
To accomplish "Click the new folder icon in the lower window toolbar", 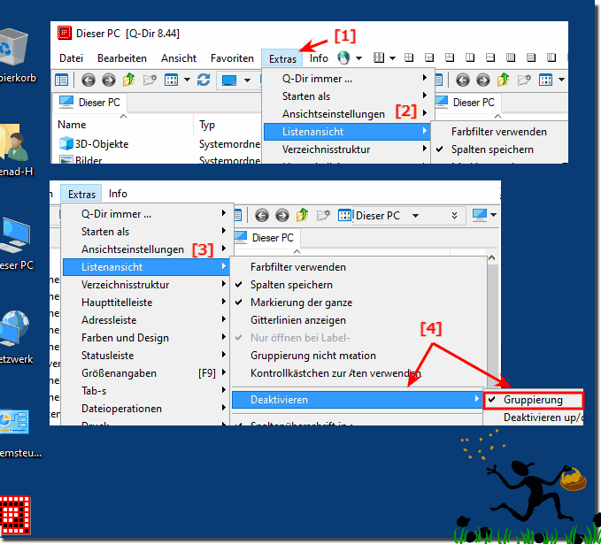I will 323,215.
